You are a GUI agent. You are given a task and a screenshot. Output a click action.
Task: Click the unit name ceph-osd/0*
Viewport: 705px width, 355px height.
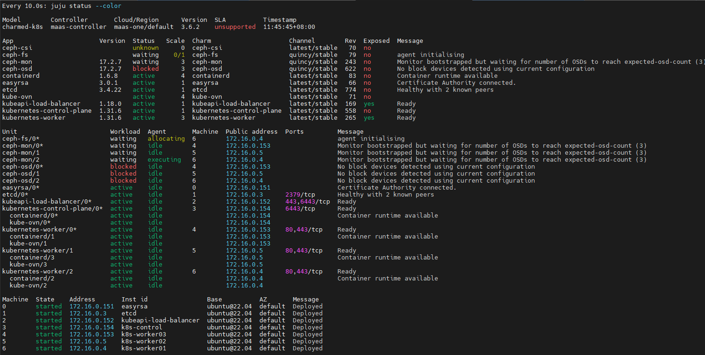point(23,166)
